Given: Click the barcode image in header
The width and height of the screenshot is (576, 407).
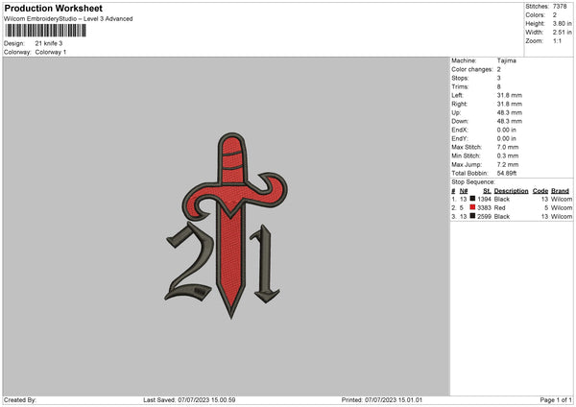Looking at the screenshot, I should click(46, 31).
